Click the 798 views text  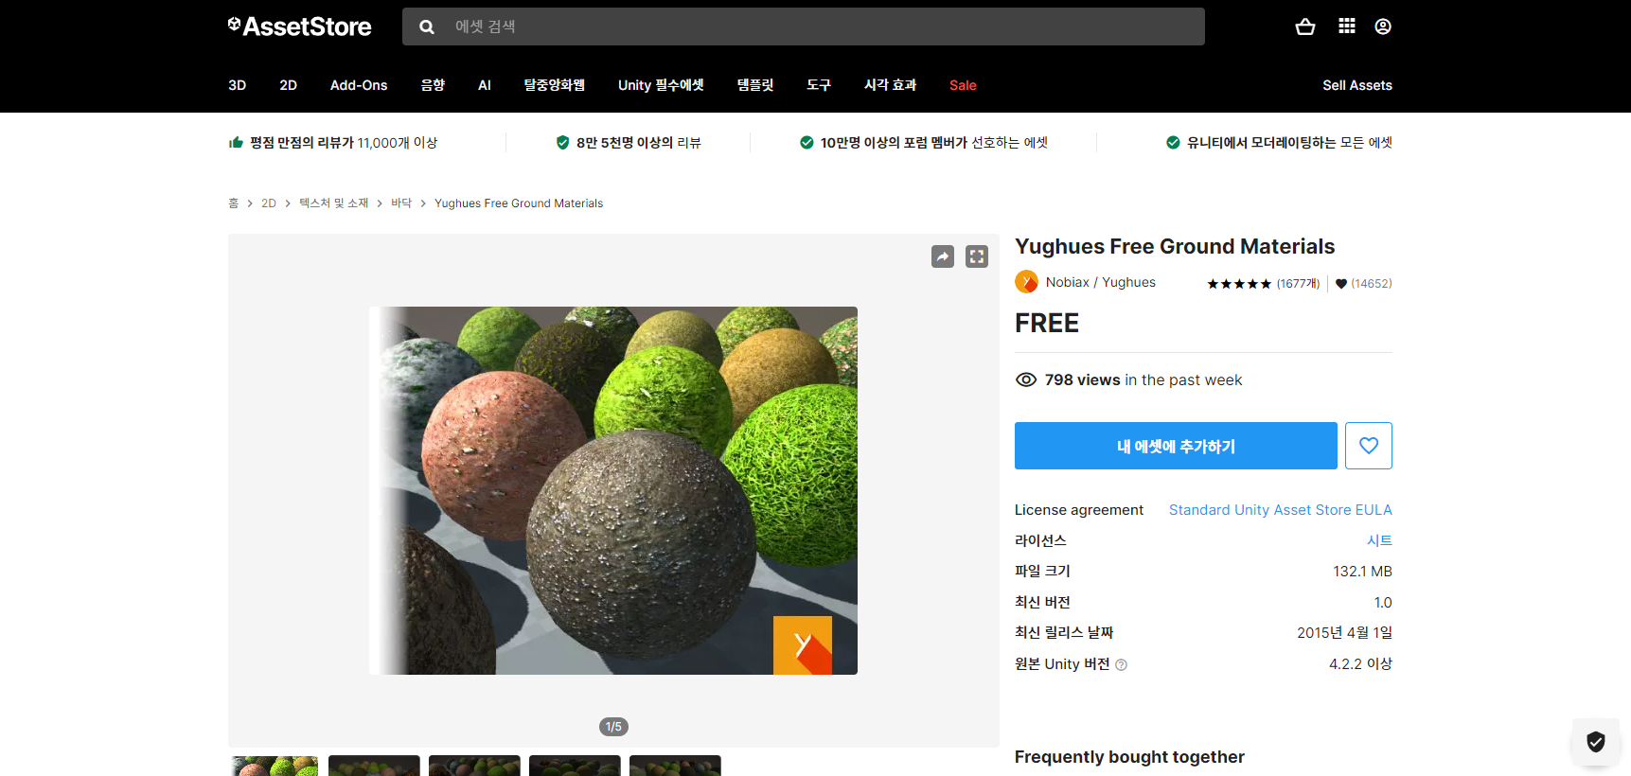pyautogui.click(x=1082, y=379)
